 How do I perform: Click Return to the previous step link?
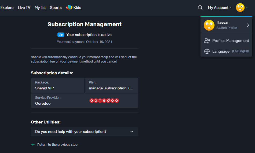point(57,145)
